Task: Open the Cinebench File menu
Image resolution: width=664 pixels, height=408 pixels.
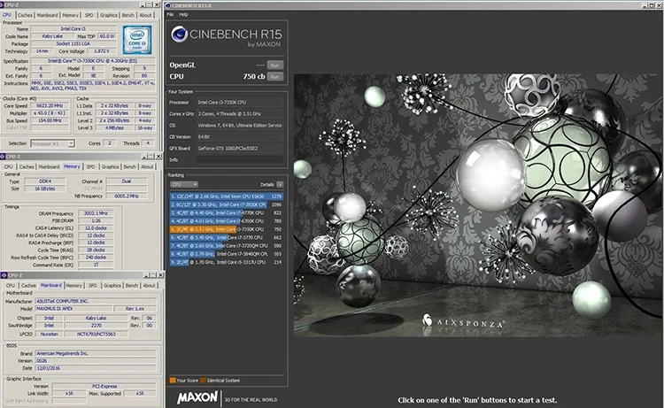Action: coord(170,14)
